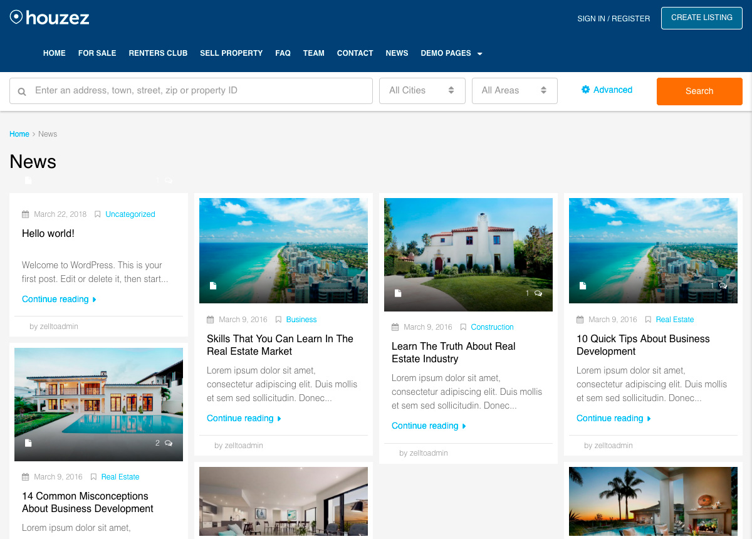The height and width of the screenshot is (539, 752).
Task: Open post 'Learn The Truth About Real Estate Industry'
Action: click(454, 352)
